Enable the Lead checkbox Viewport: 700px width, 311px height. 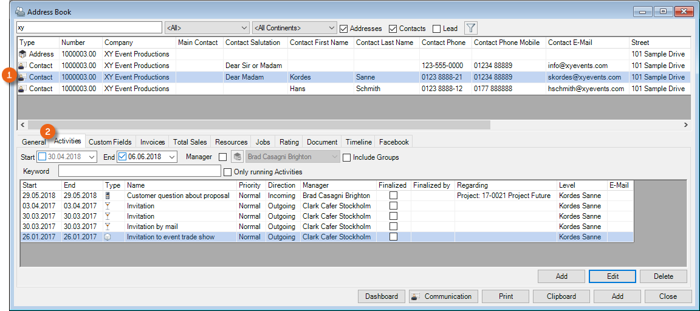point(436,29)
